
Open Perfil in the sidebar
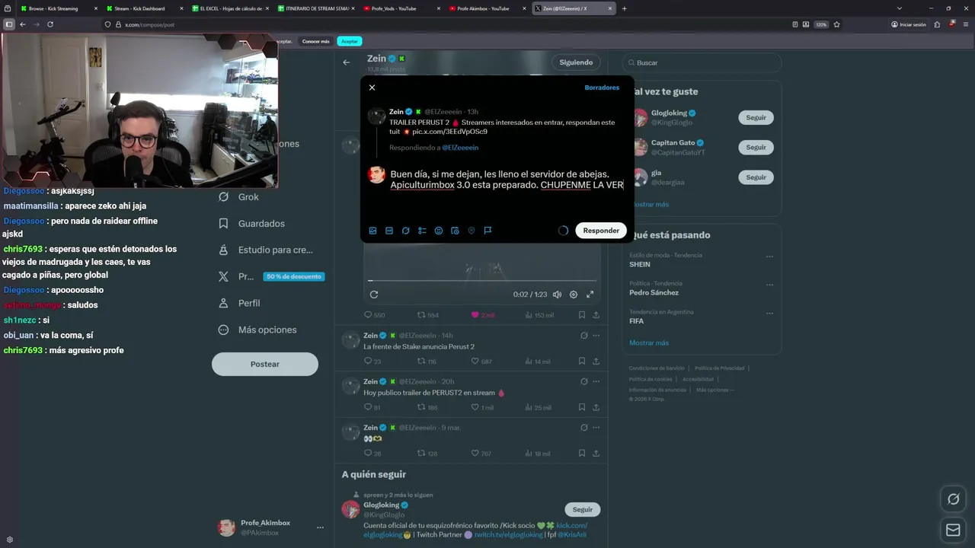239,303
